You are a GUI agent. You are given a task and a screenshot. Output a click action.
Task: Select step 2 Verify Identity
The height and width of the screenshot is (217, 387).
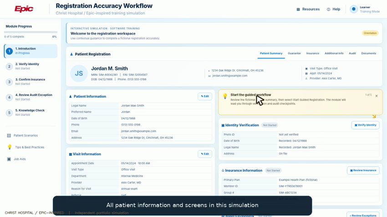31,66
